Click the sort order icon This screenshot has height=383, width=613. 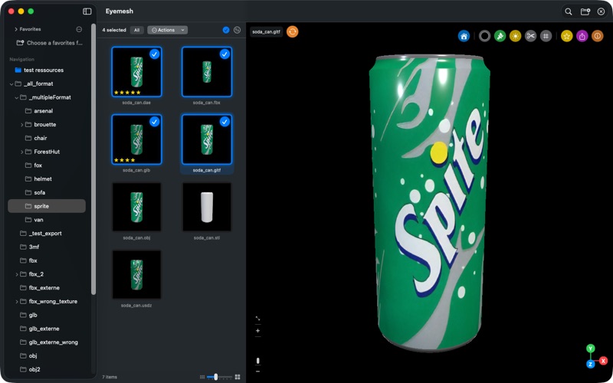click(237, 30)
